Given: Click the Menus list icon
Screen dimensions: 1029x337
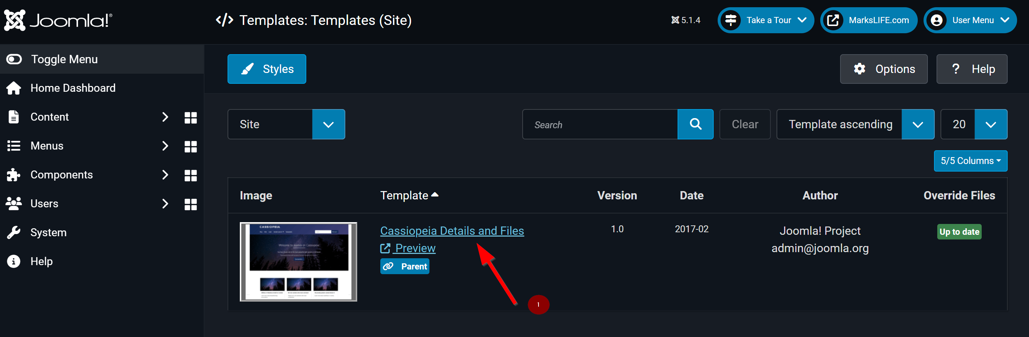Looking at the screenshot, I should 14,146.
